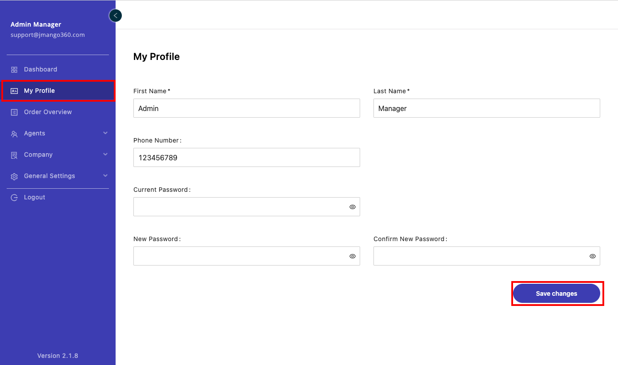This screenshot has width=618, height=365.
Task: Click the Company document icon
Action: 14,155
